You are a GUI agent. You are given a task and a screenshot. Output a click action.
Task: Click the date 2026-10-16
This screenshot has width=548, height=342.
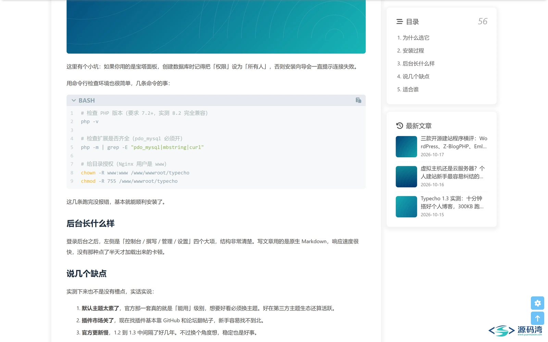coord(432,185)
